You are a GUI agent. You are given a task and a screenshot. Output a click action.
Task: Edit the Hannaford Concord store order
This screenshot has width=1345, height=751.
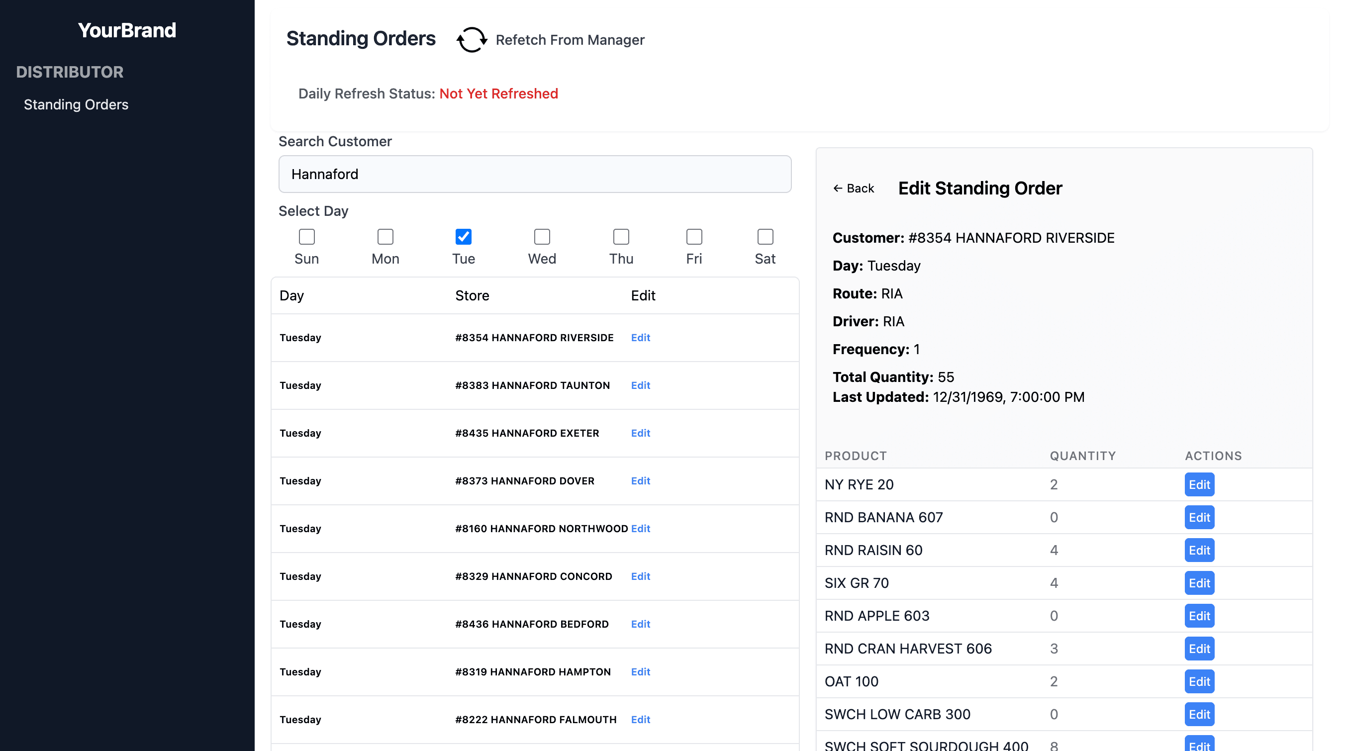(640, 576)
